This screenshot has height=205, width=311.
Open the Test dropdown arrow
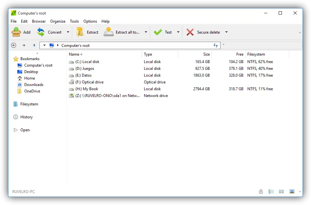(x=178, y=32)
